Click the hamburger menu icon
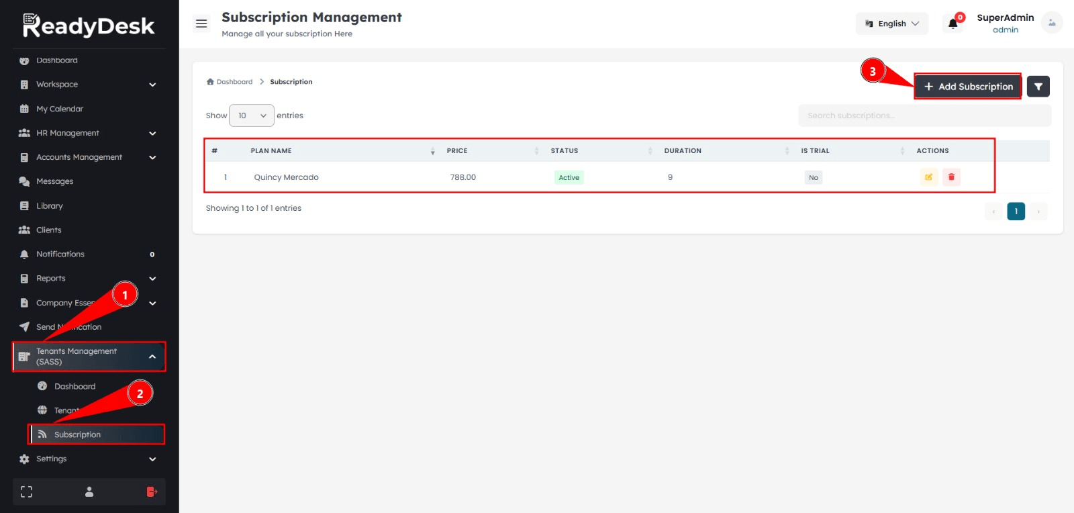The image size is (1074, 513). pos(201,24)
